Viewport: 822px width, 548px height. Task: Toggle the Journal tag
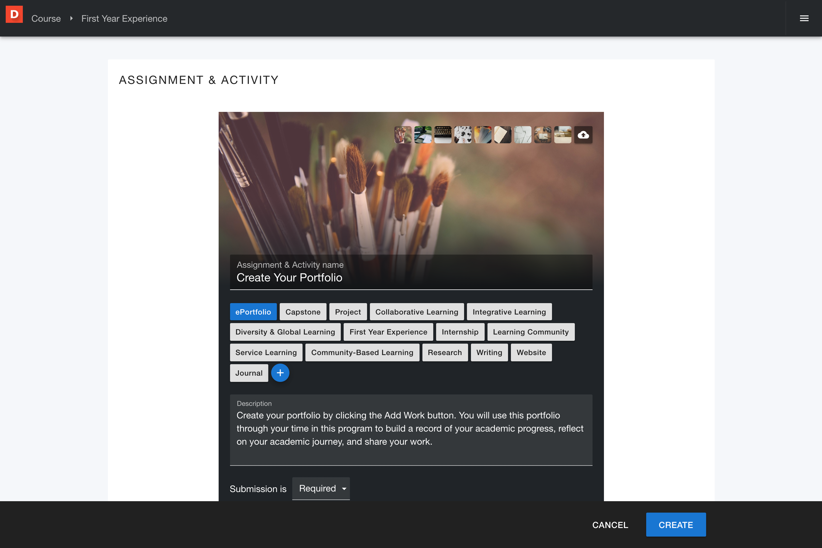point(249,373)
